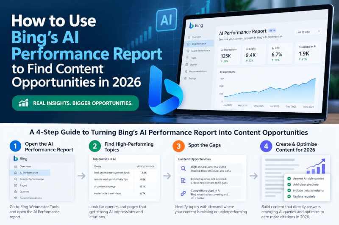
Task: Select Recommendations in the step 1 panel
Action: pyautogui.click(x=31, y=198)
